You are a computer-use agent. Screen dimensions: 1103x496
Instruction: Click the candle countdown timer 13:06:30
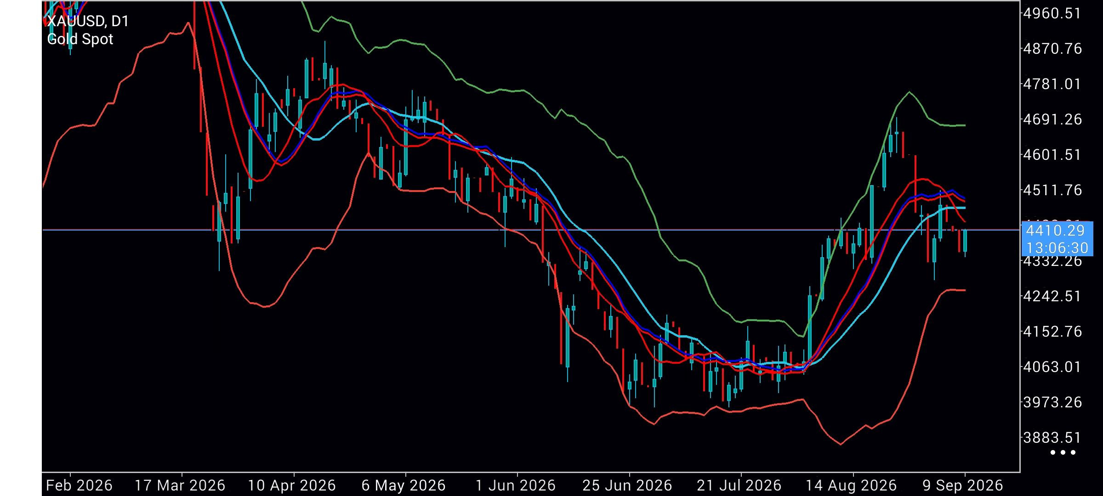pos(1057,248)
